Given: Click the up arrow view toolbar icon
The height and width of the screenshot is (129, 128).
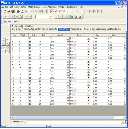Looking at the screenshot, I should click(x=68, y=11).
